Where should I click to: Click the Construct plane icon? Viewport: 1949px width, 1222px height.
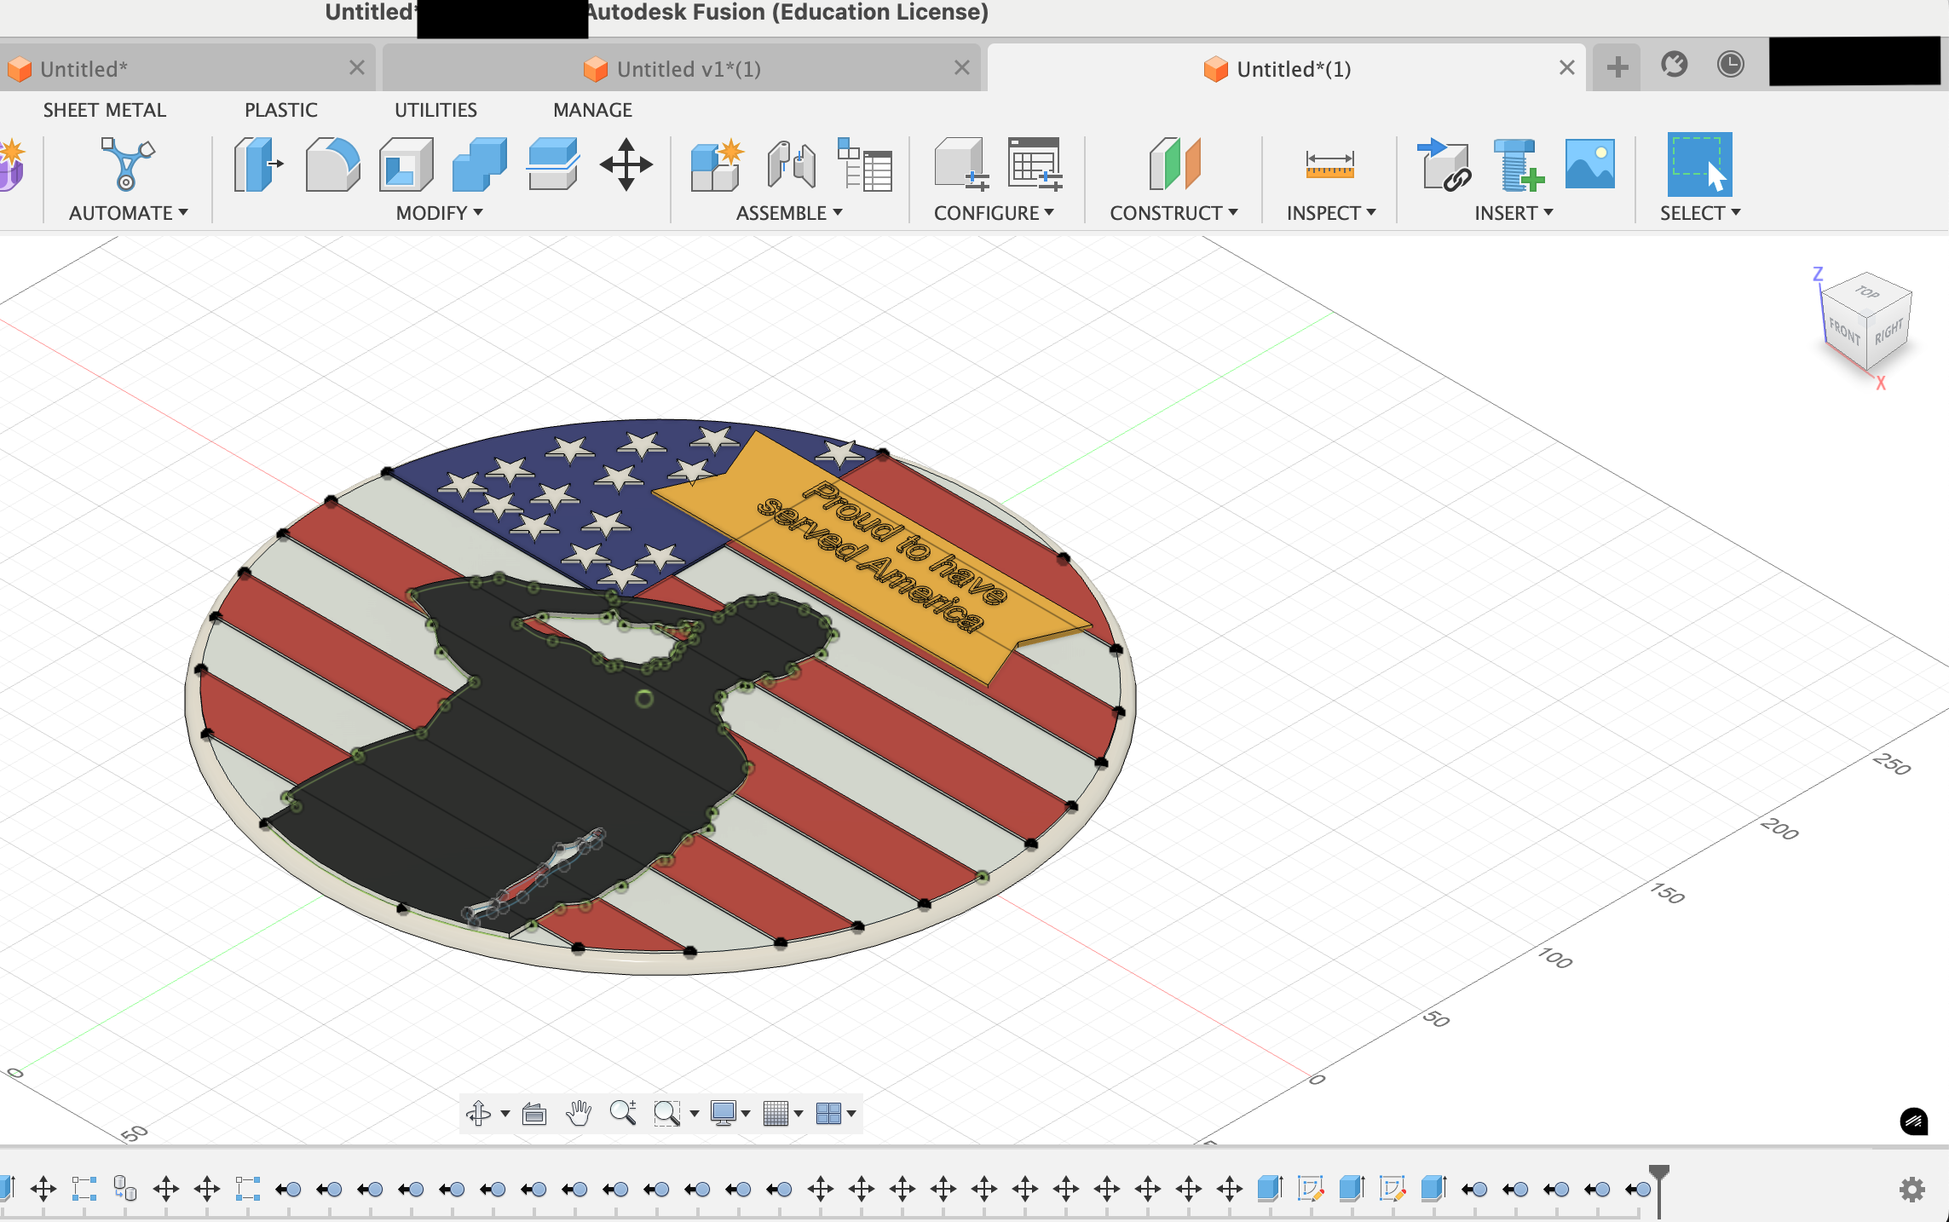coord(1174,164)
